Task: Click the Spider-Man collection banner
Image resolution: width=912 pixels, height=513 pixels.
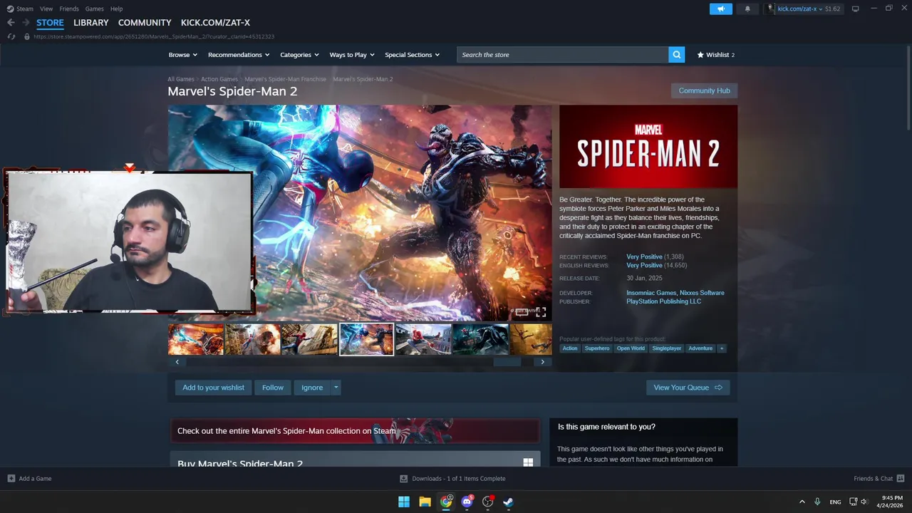Action: (x=355, y=431)
